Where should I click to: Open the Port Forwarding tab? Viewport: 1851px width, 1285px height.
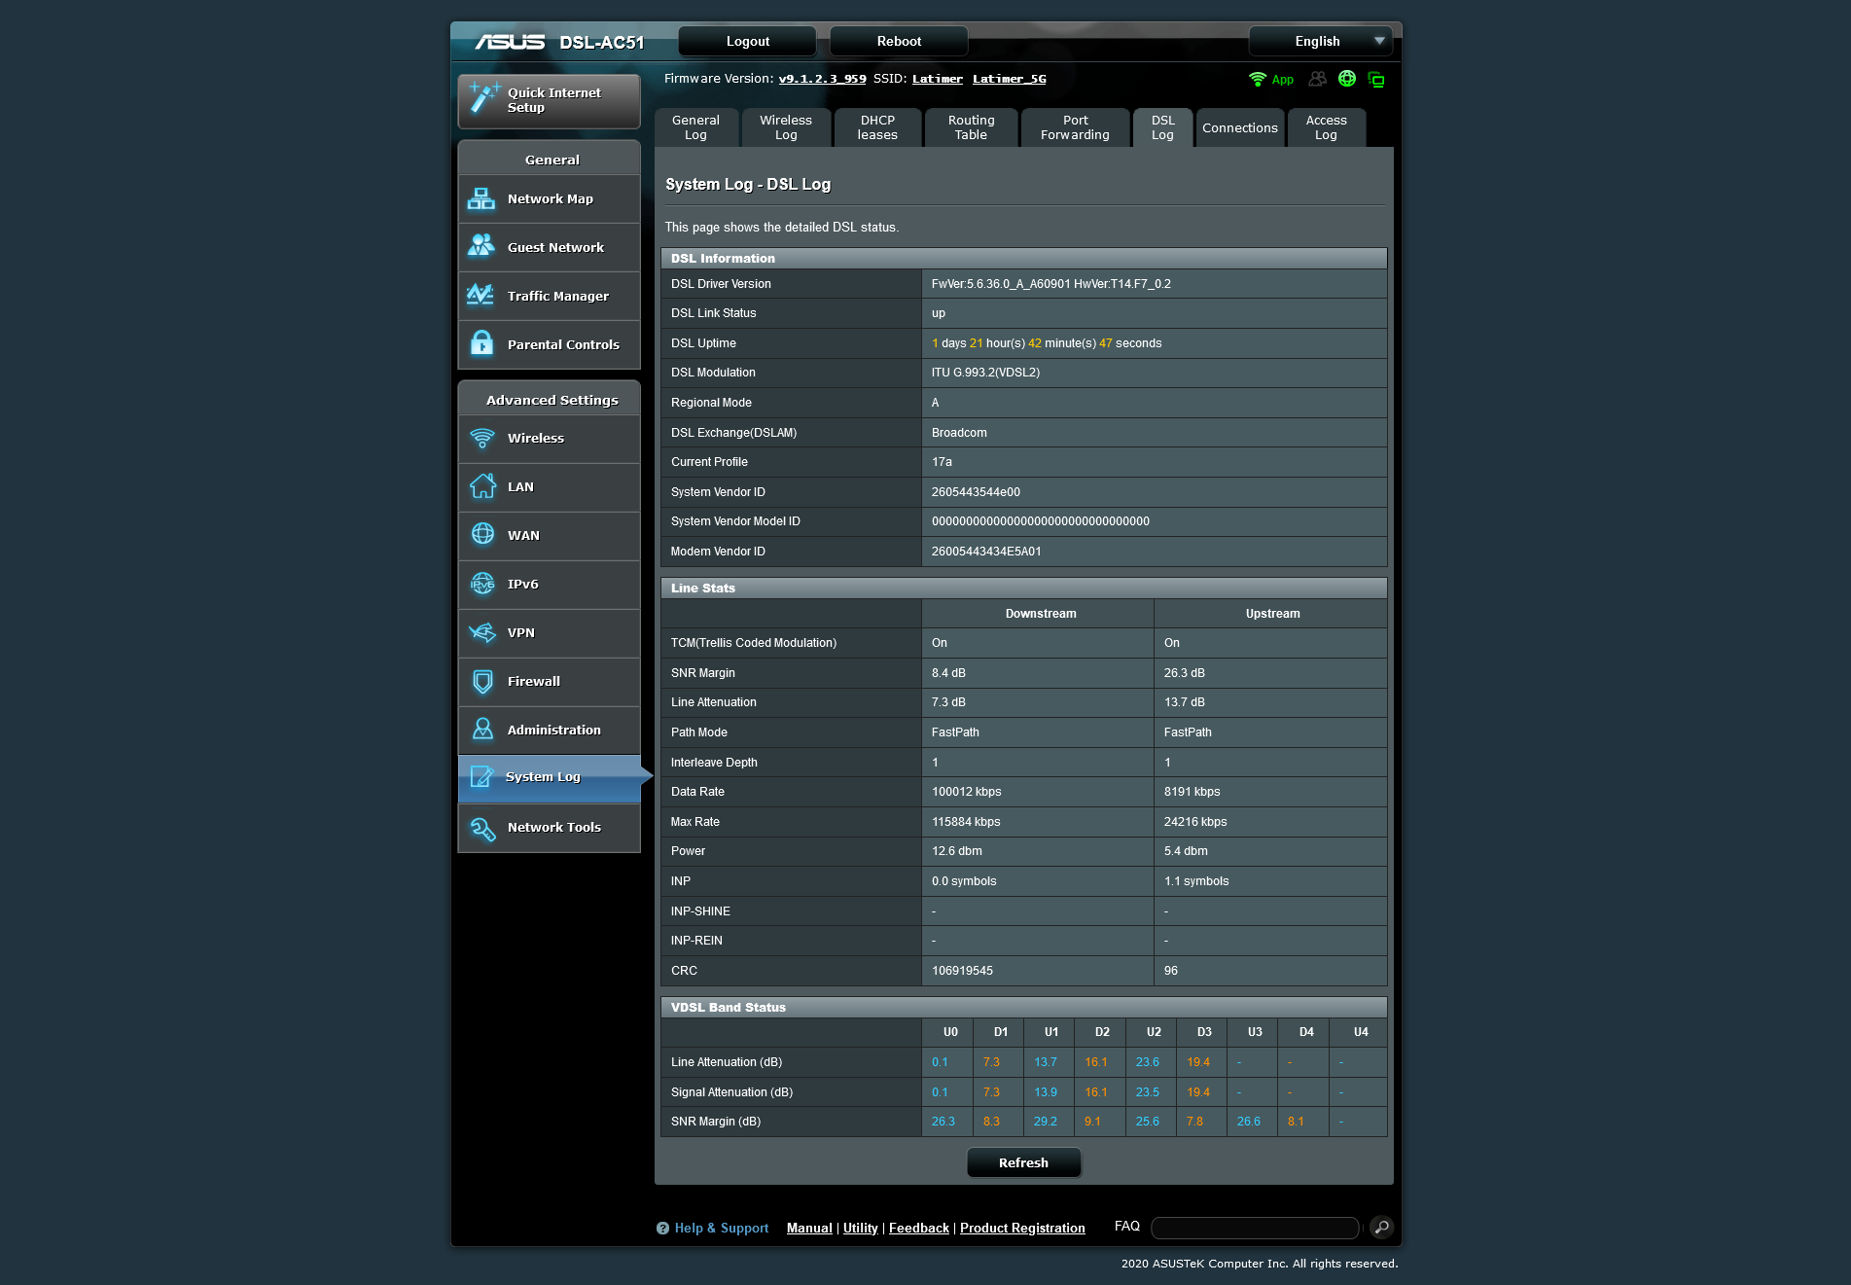pos(1075,127)
